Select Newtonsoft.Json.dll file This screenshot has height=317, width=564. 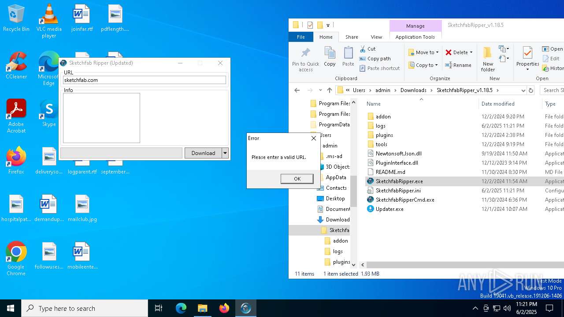(x=398, y=154)
